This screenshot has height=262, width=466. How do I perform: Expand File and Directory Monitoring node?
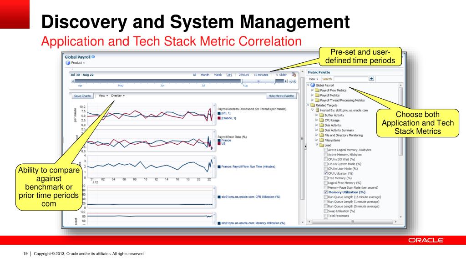tap(317, 135)
